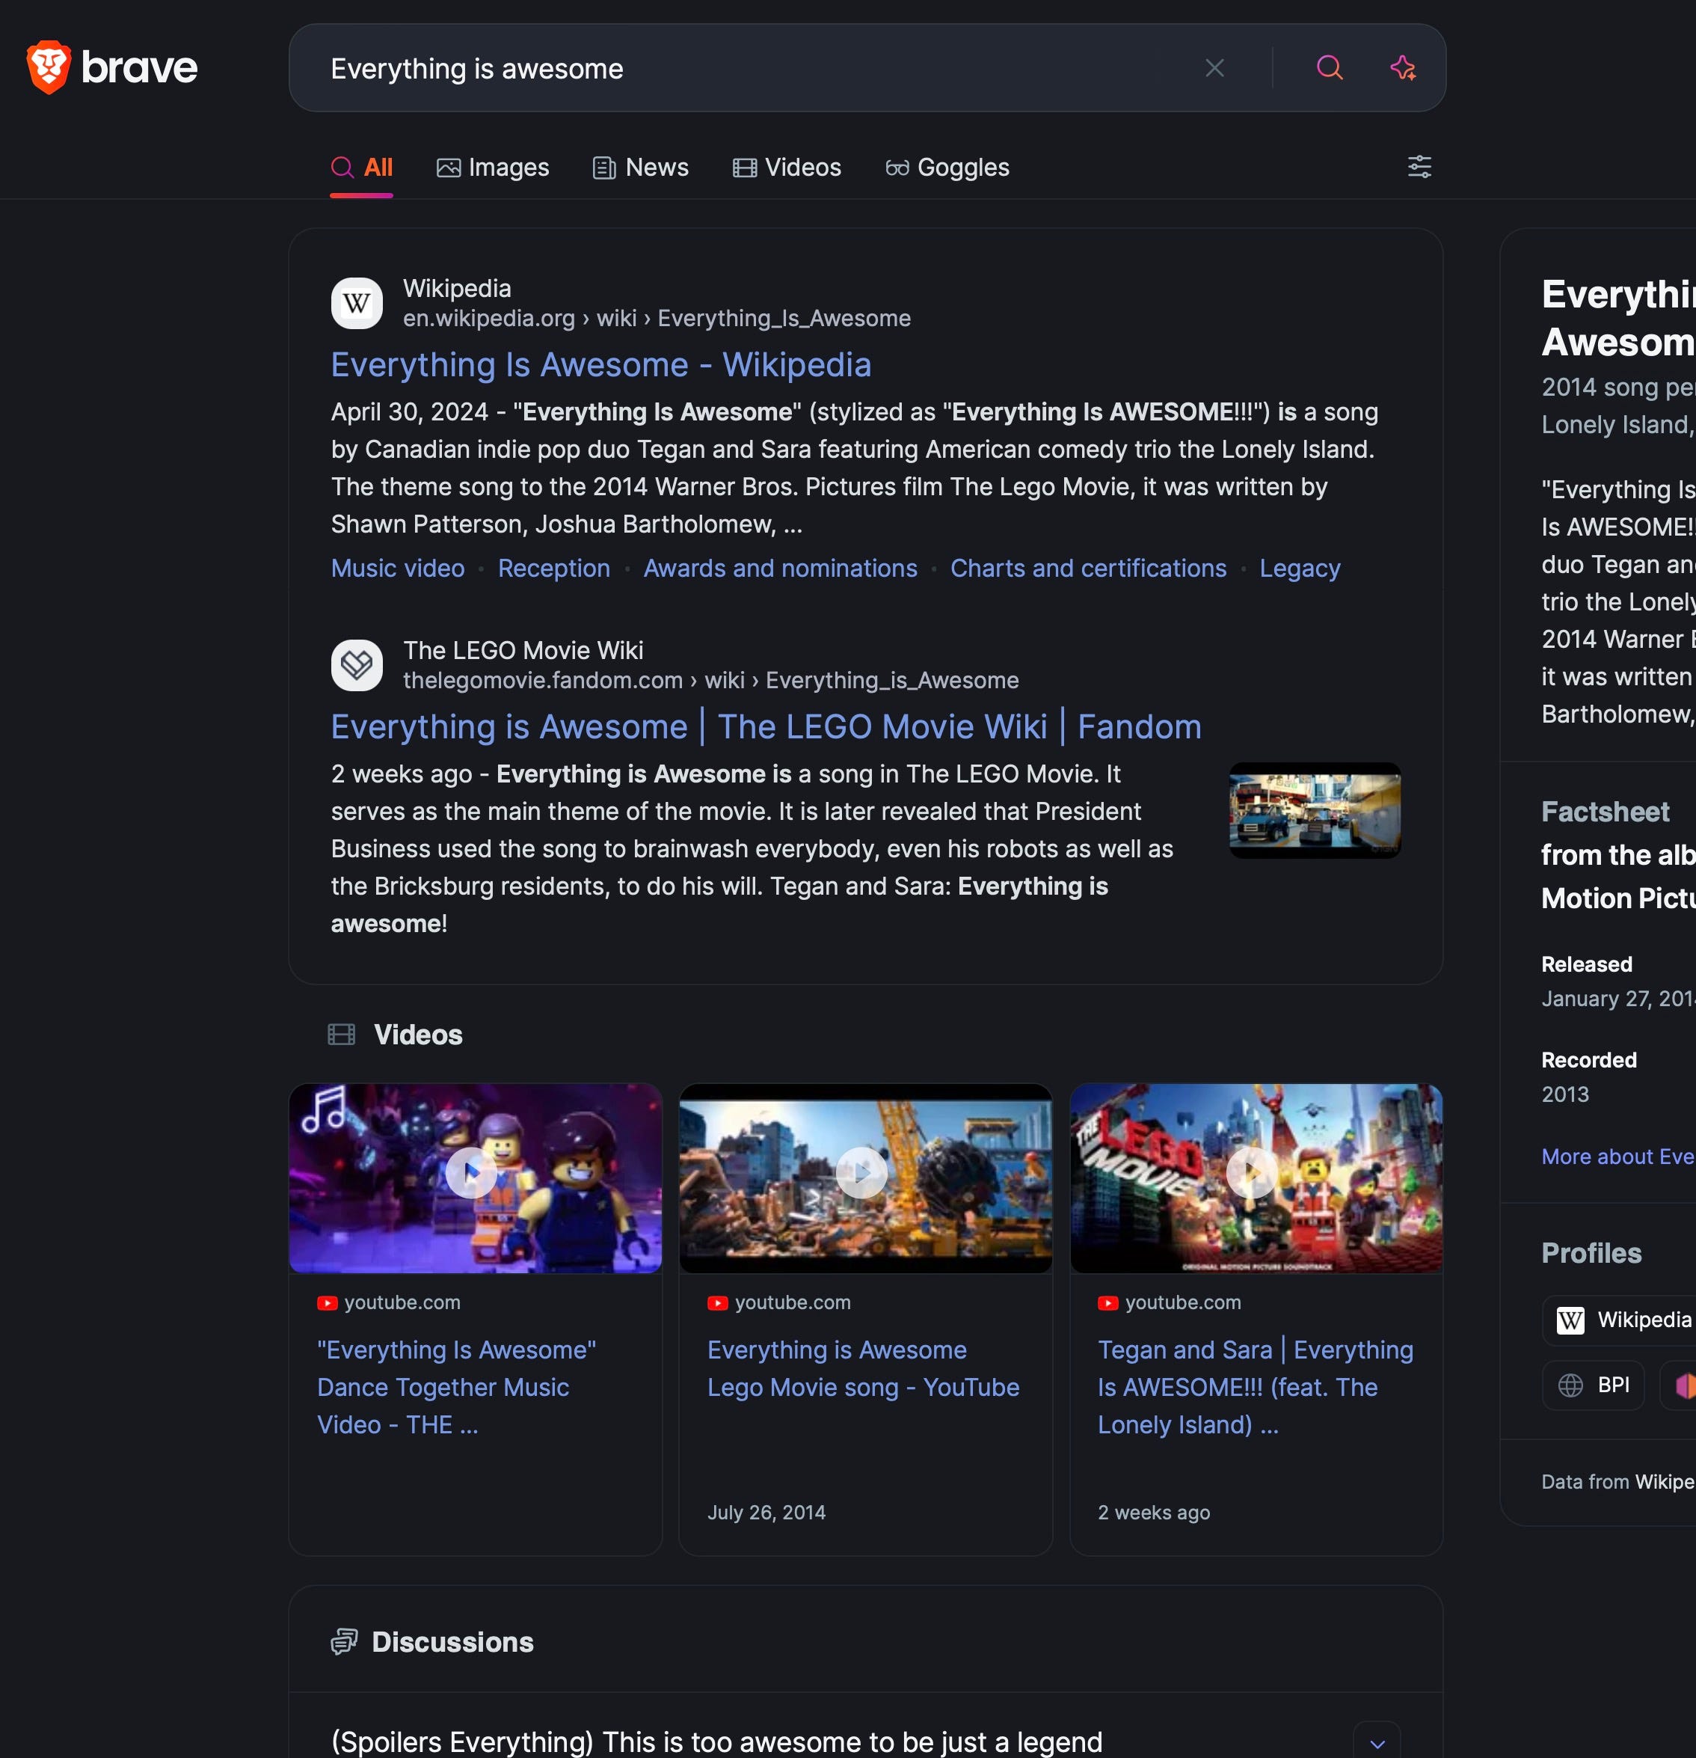Click the magnifying glass search icon
The image size is (1696, 1758).
(1329, 68)
